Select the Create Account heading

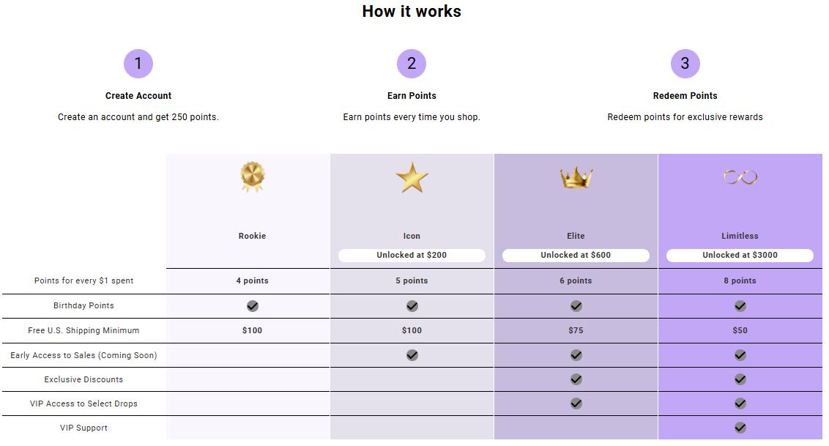tap(138, 96)
